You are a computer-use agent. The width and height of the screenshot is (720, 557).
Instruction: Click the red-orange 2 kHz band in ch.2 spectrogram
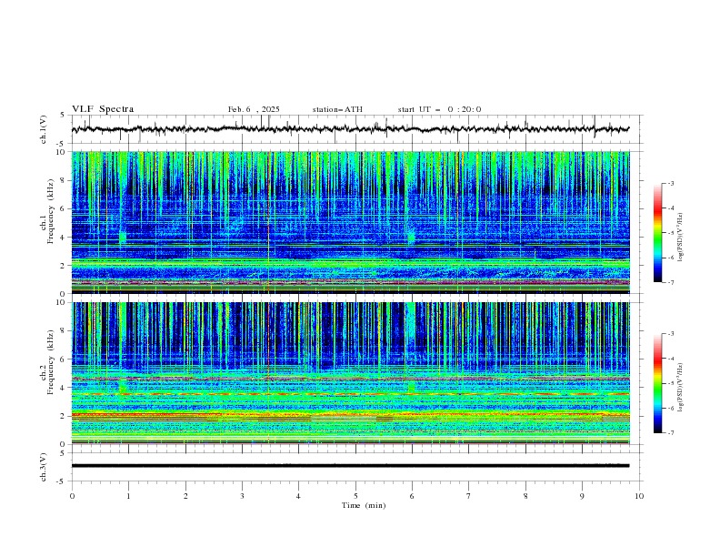pyautogui.click(x=350, y=416)
